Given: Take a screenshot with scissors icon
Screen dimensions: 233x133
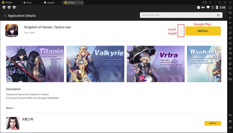Looking at the screenshot, I should [x=230, y=48].
